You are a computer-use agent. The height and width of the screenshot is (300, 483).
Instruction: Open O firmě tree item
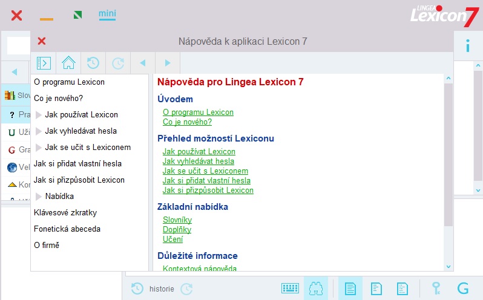pos(47,245)
